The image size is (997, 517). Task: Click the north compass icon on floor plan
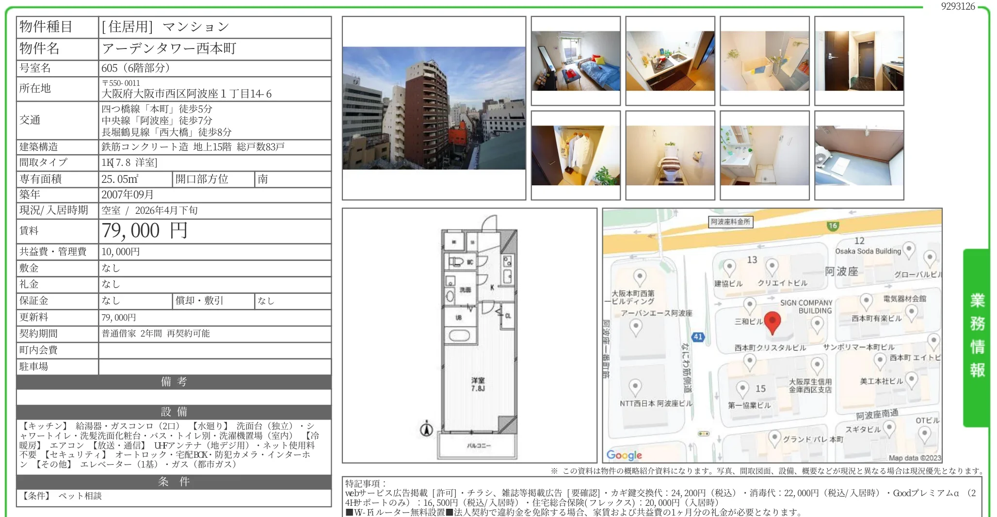[x=426, y=429]
